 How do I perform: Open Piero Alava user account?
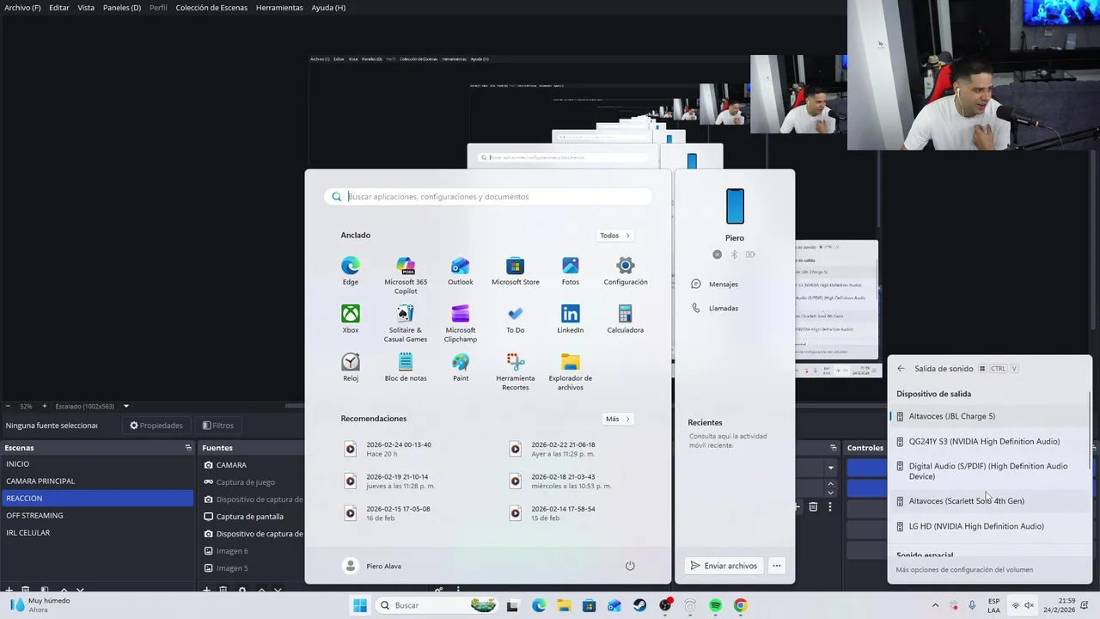click(x=373, y=566)
